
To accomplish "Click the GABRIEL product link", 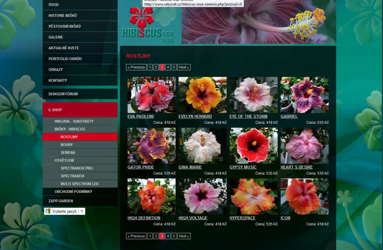I will (289, 116).
